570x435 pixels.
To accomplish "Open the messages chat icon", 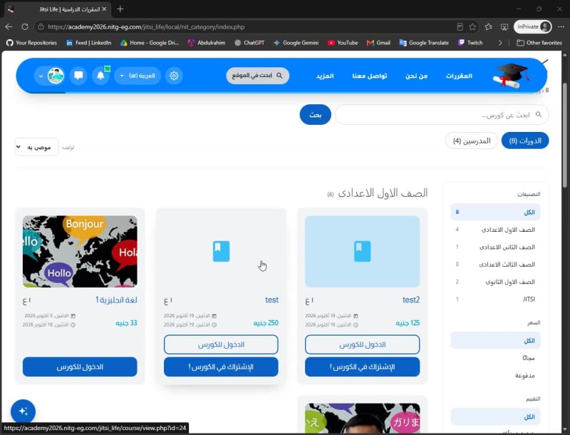I will [78, 76].
